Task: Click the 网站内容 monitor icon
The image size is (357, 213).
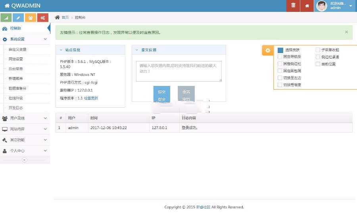Action: click(x=5, y=129)
